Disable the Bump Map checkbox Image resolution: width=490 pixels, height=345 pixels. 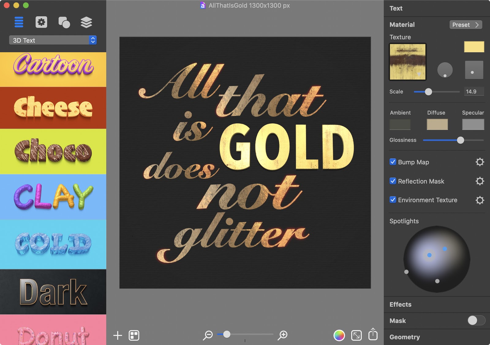(393, 162)
